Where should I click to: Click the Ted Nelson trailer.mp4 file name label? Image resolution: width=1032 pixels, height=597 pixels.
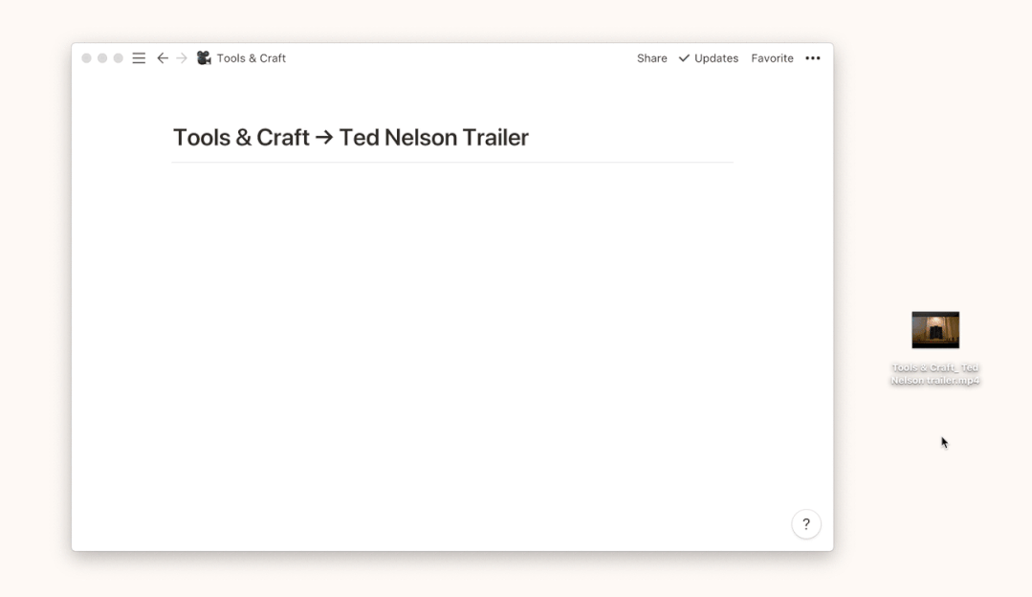(x=934, y=374)
